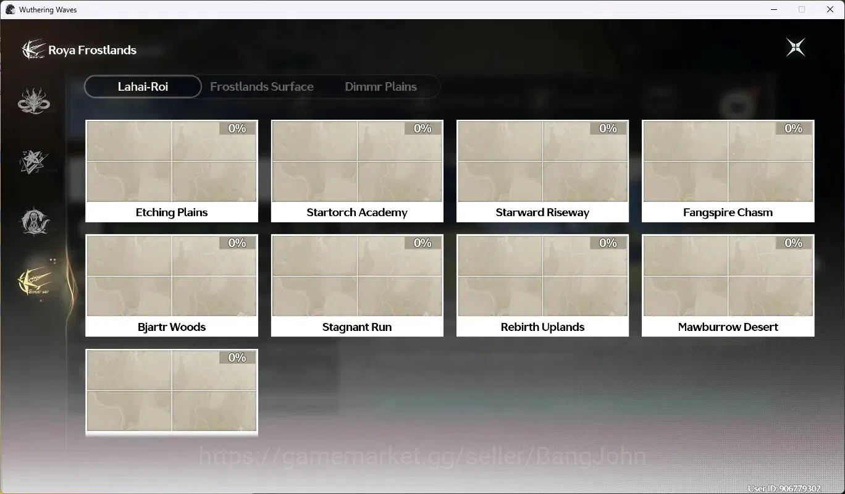
Task: Select the second region star emblem in the sidebar
Action: click(33, 161)
